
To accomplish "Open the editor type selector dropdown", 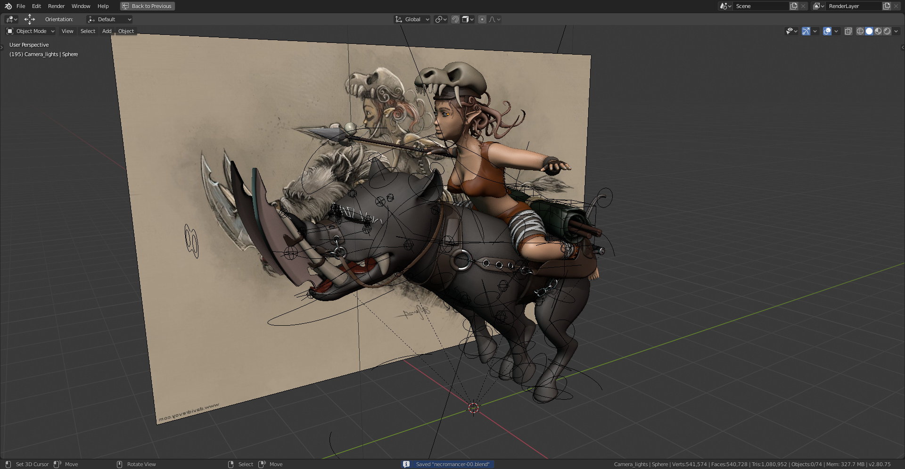I will pyautogui.click(x=11, y=19).
